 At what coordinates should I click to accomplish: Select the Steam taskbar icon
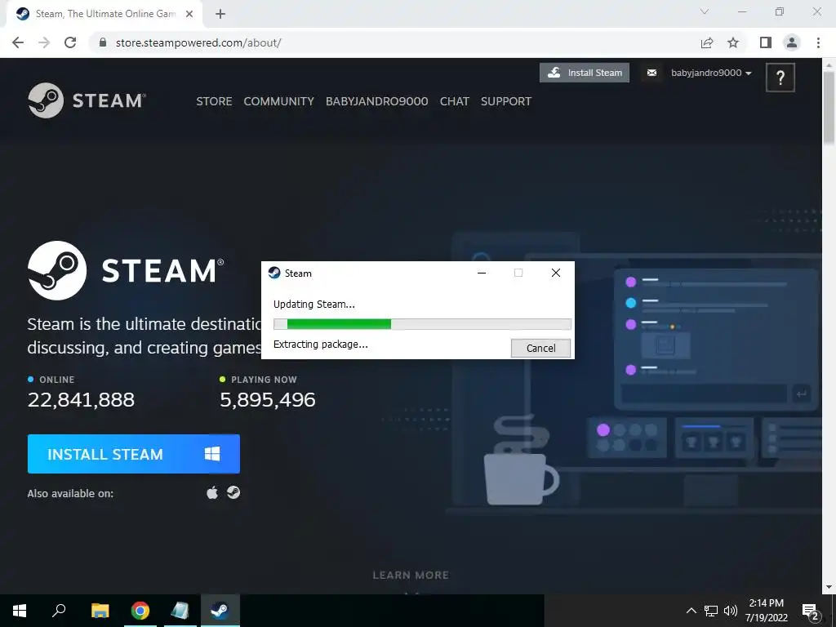(220, 611)
